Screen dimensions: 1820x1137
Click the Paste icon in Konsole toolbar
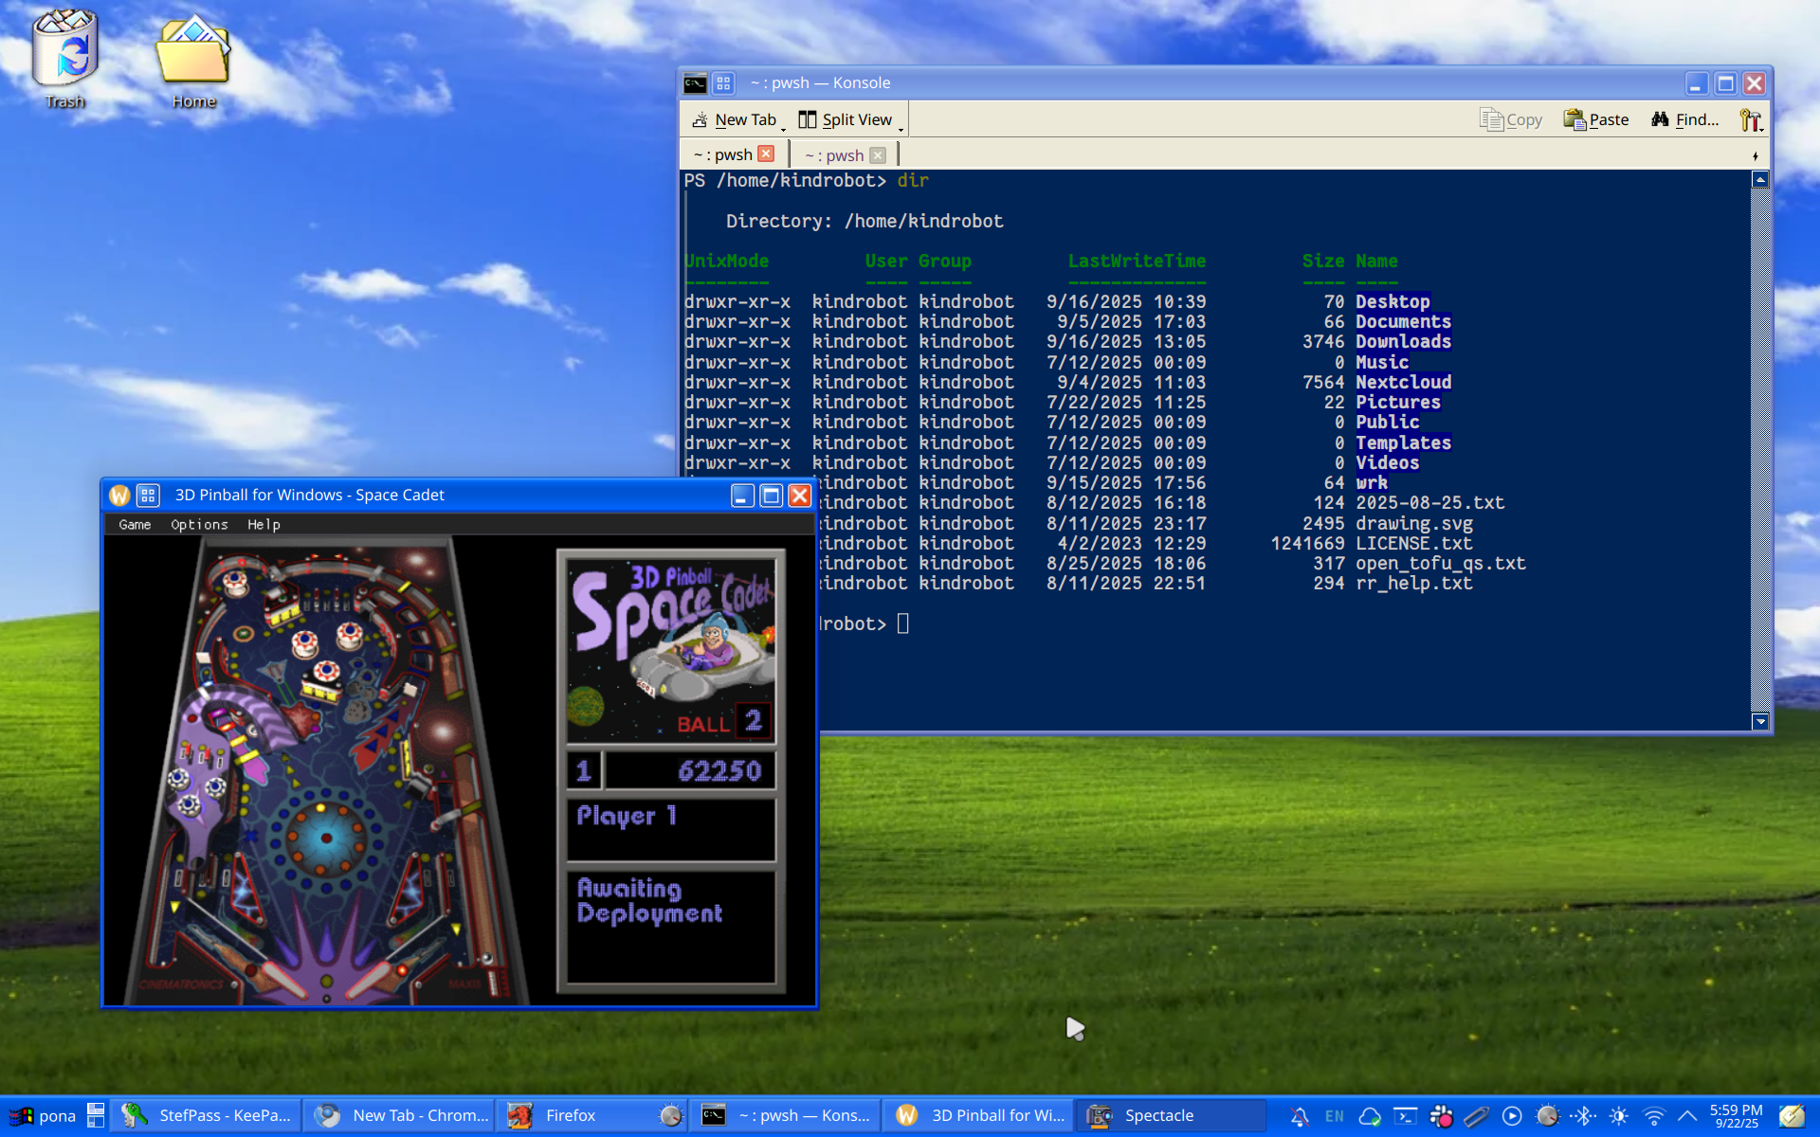tap(1574, 119)
